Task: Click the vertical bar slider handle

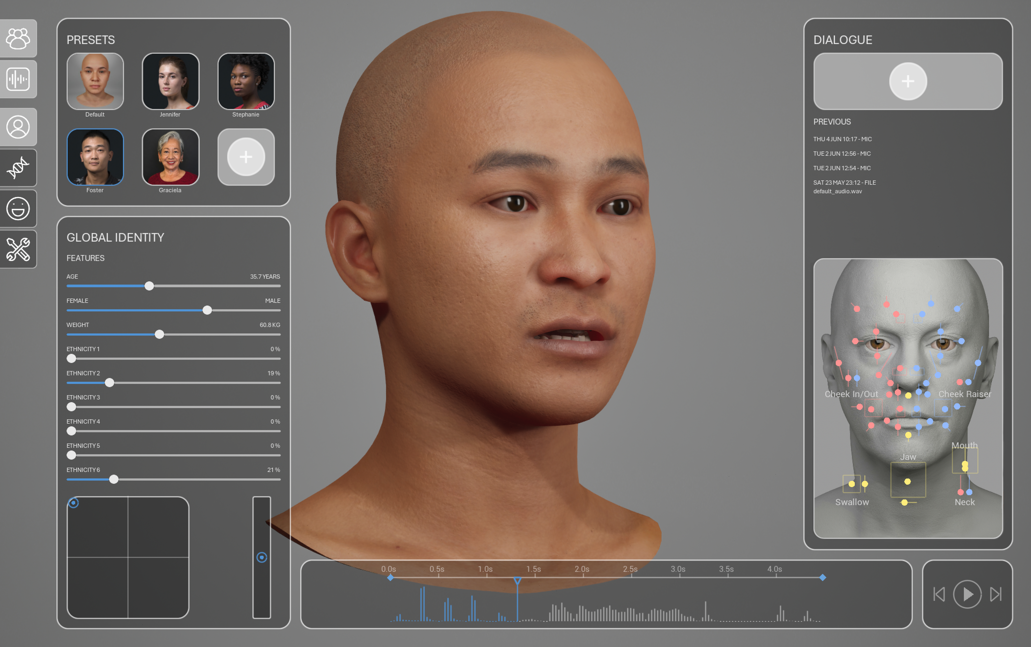Action: click(262, 557)
